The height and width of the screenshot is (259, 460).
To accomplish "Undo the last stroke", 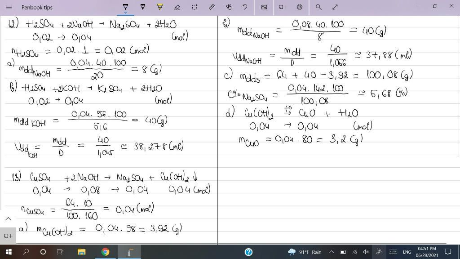I will point(245,7).
